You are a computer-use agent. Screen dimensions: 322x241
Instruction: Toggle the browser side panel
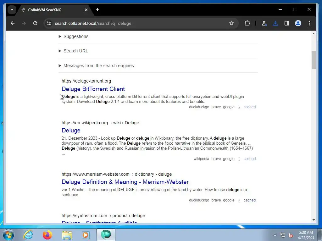pyautogui.click(x=287, y=23)
